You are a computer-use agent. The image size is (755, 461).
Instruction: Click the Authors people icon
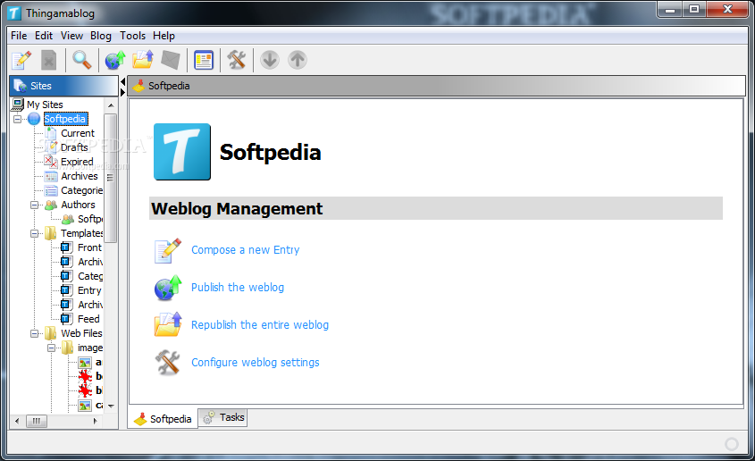pyautogui.click(x=51, y=205)
